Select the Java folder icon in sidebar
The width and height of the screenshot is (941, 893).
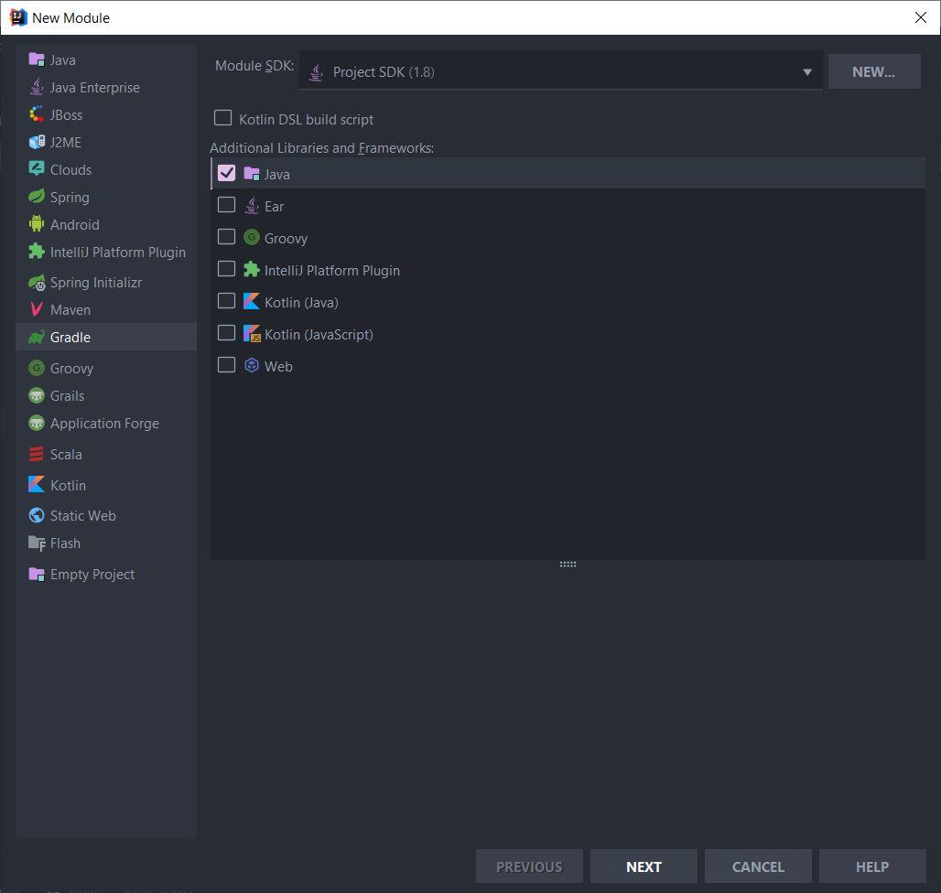pos(37,59)
